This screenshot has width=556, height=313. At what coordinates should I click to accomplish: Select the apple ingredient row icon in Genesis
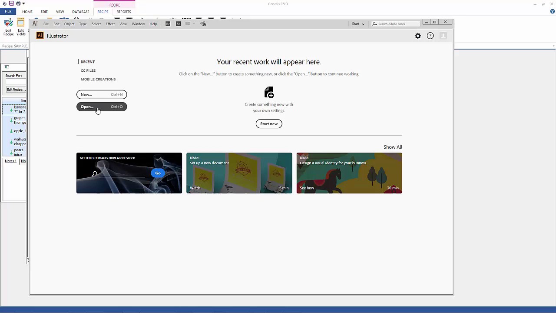tap(11, 131)
